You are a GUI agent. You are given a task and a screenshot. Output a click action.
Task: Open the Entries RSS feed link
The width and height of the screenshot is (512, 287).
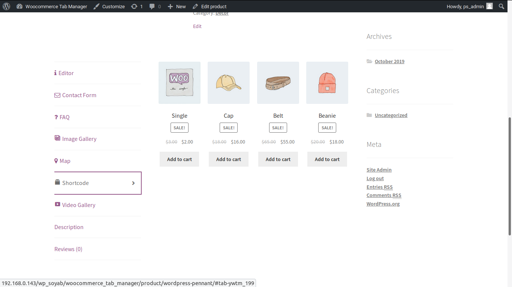380,187
